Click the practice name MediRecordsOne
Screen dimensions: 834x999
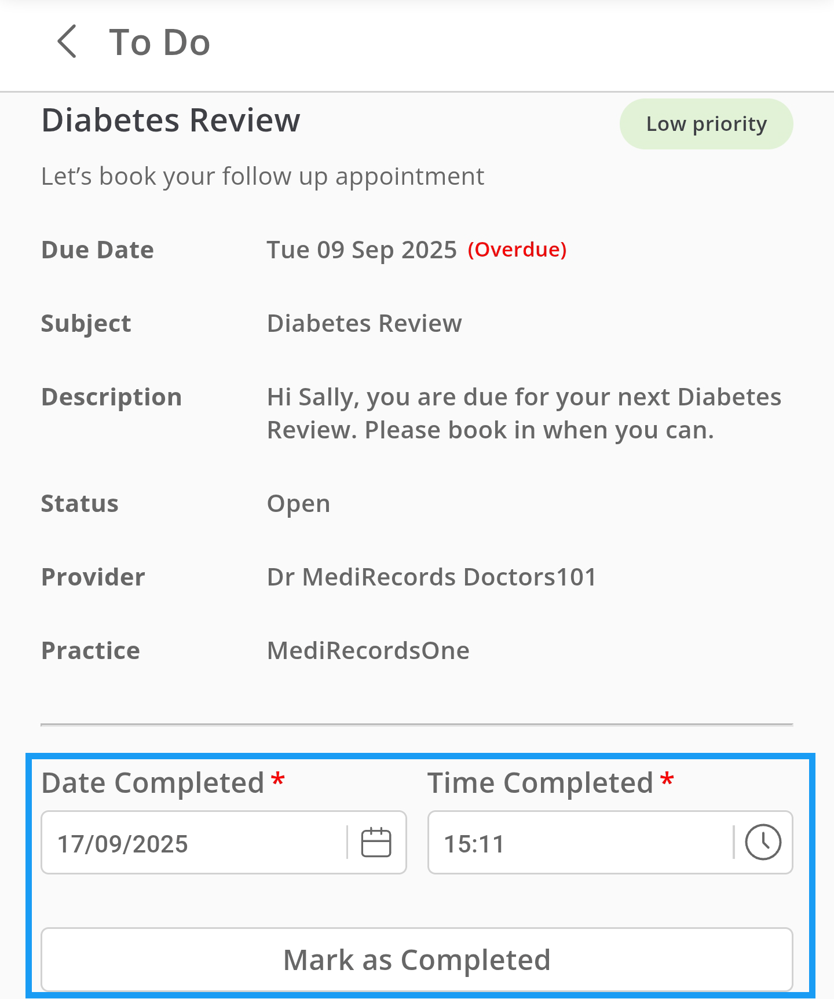click(368, 650)
